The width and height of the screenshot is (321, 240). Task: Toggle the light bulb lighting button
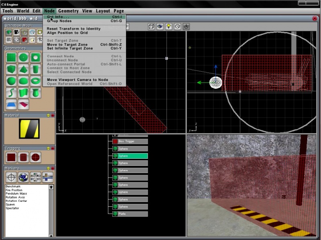(169, 26)
